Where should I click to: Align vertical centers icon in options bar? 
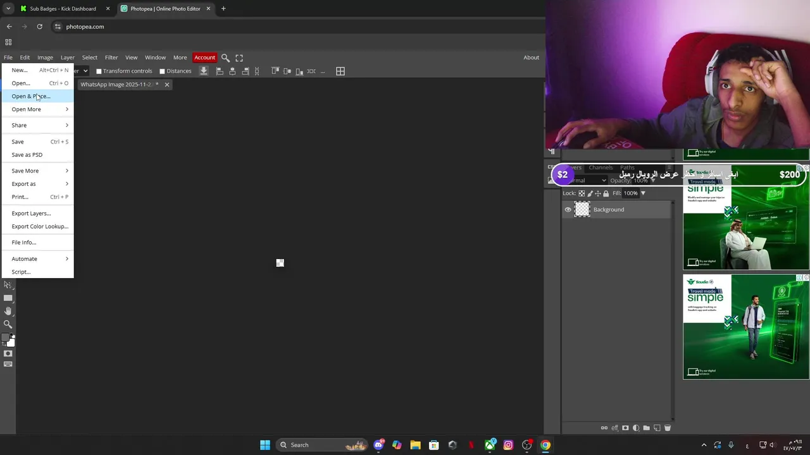pyautogui.click(x=287, y=71)
